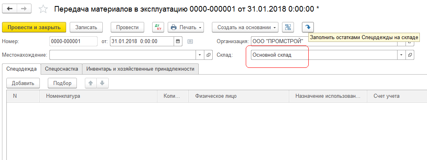The width and height of the screenshot is (427, 160).
Task: Move the row up with the arrow
Action: [91, 83]
